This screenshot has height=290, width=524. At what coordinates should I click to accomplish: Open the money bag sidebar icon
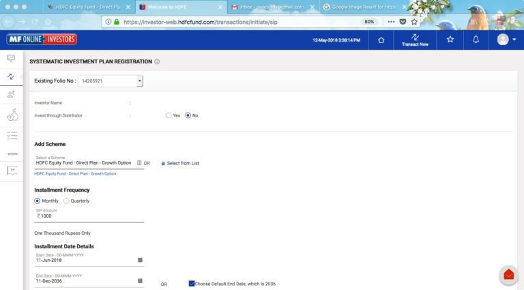[x=12, y=115]
